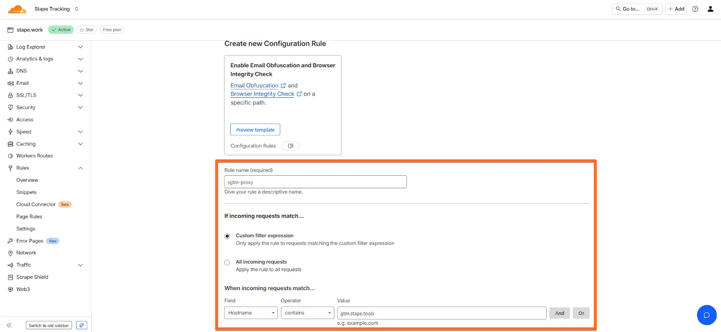Click the DNS sidebar icon
Viewport: 721px width, 332px height.
[x=10, y=71]
